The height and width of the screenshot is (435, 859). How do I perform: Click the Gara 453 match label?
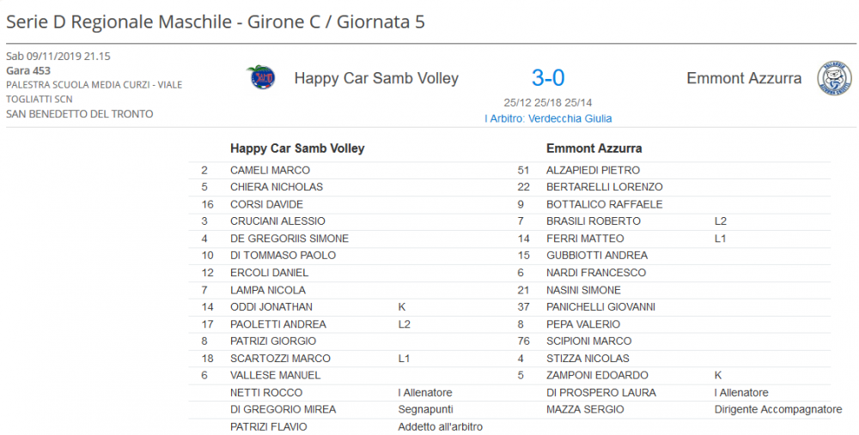pos(28,70)
